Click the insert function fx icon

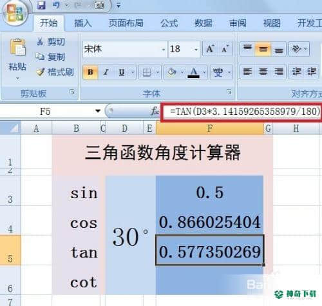pyautogui.click(x=155, y=111)
